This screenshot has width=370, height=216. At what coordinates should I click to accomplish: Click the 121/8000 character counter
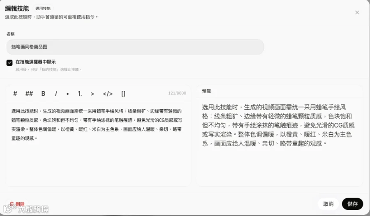point(177,93)
